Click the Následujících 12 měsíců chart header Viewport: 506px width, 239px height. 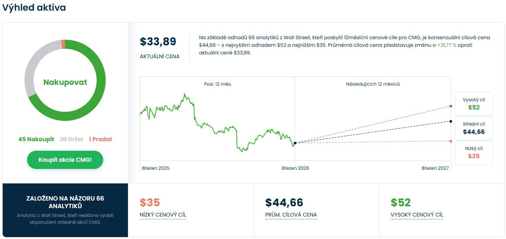(x=373, y=84)
